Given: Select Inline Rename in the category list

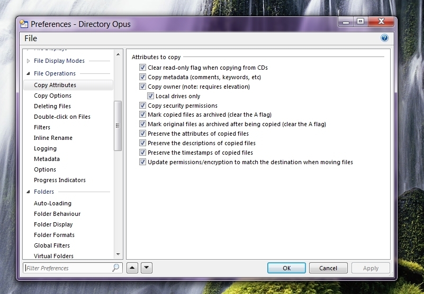Looking at the screenshot, I should 53,138.
